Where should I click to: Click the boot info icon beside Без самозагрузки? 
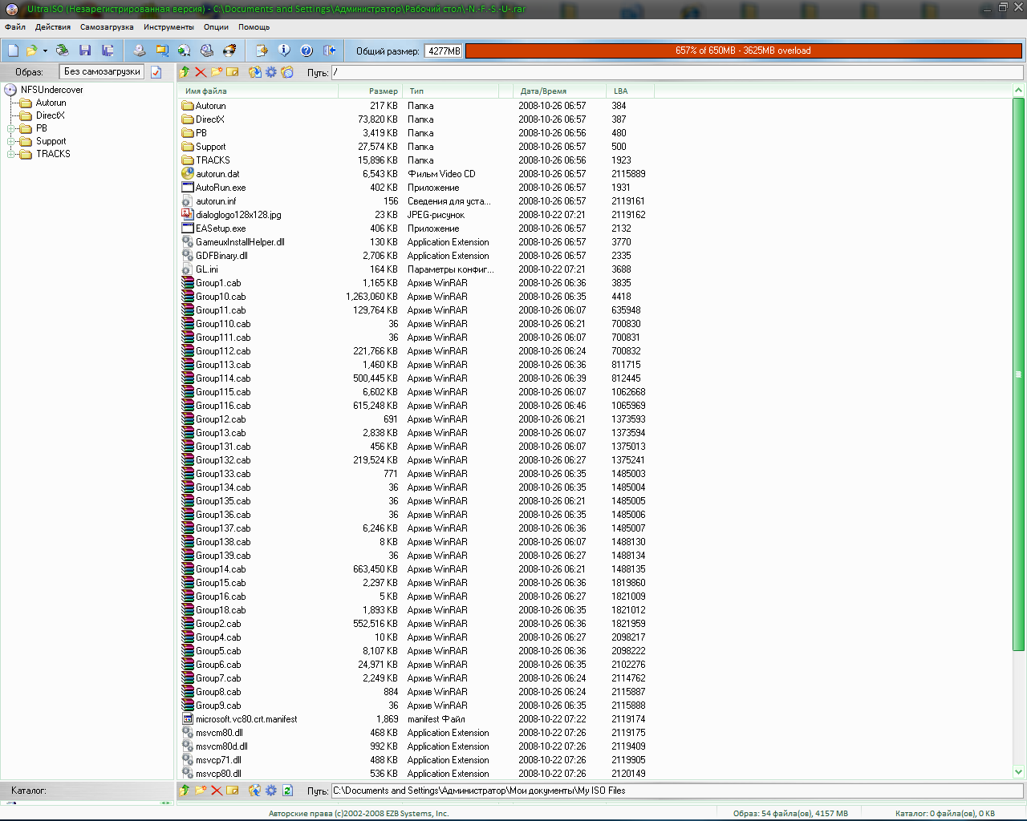(156, 72)
